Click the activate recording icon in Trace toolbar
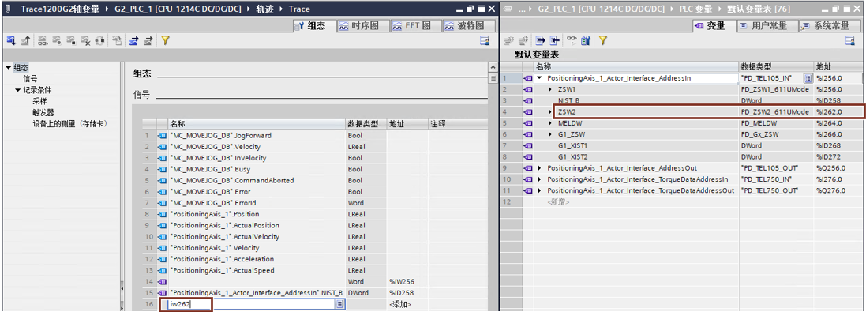 [57, 40]
